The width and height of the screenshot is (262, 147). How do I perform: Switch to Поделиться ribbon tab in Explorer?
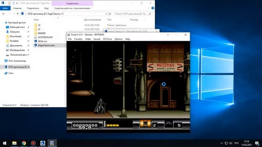[x=33, y=8]
